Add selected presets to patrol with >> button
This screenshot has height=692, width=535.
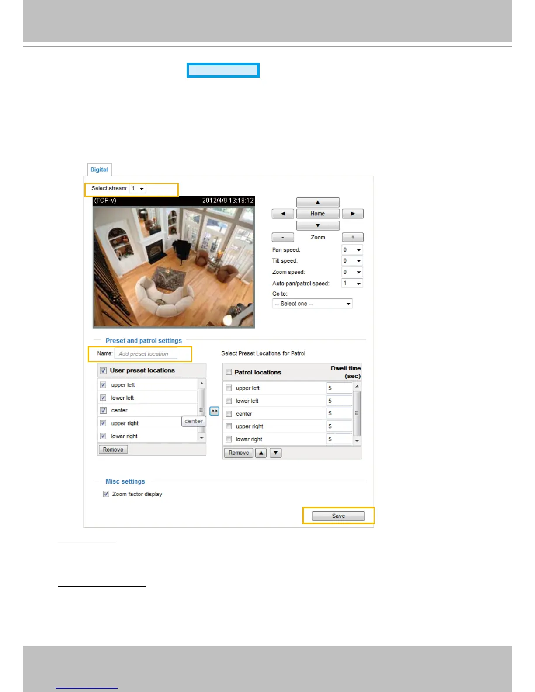click(214, 411)
